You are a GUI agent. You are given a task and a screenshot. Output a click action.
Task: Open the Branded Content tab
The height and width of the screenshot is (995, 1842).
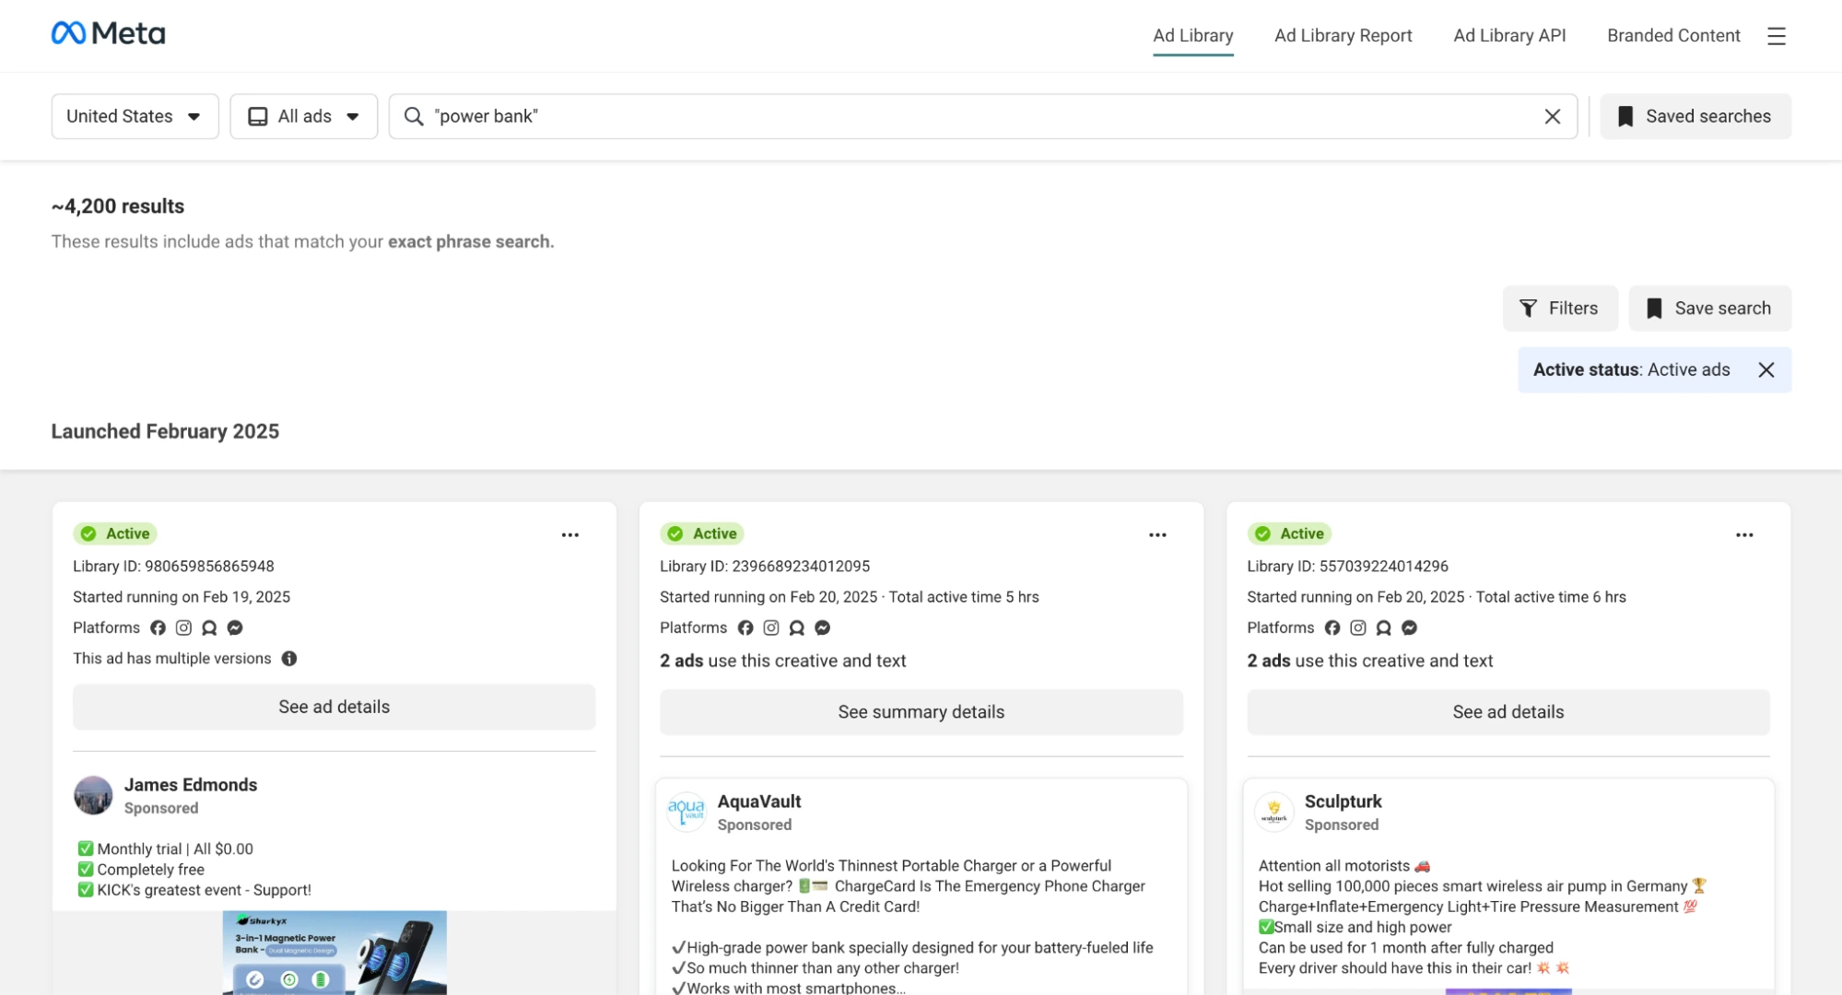point(1673,36)
